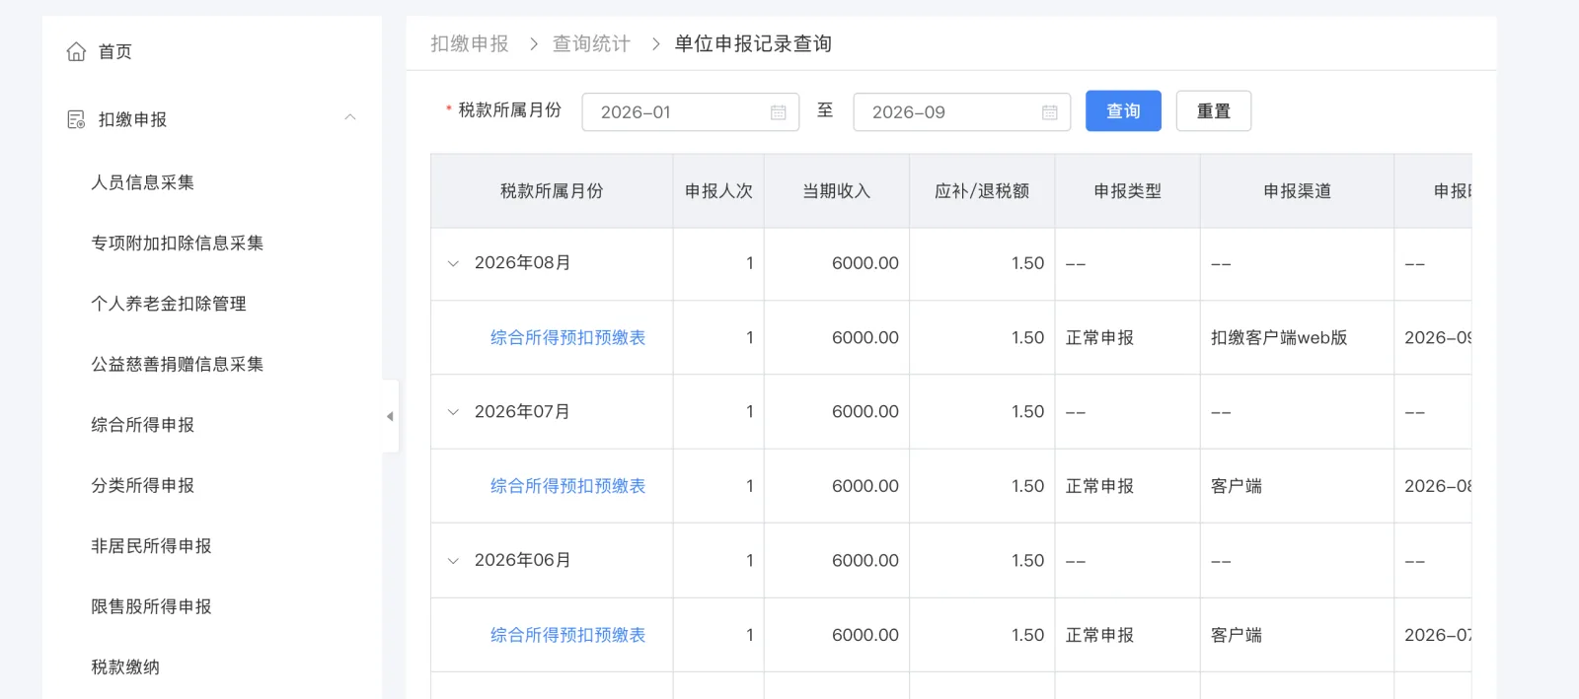The image size is (1579, 699).
Task: Open 综合所得预扣预缴表 link under 2026年06月
Action: click(567, 635)
